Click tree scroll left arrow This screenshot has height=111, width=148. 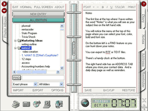click(15, 72)
